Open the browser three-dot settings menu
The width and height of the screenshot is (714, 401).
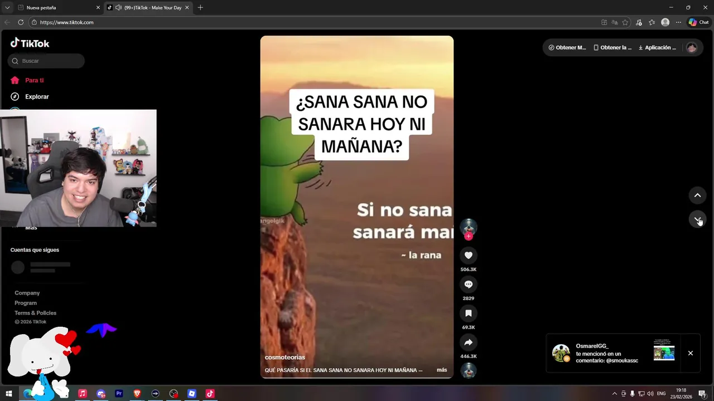[x=678, y=22]
